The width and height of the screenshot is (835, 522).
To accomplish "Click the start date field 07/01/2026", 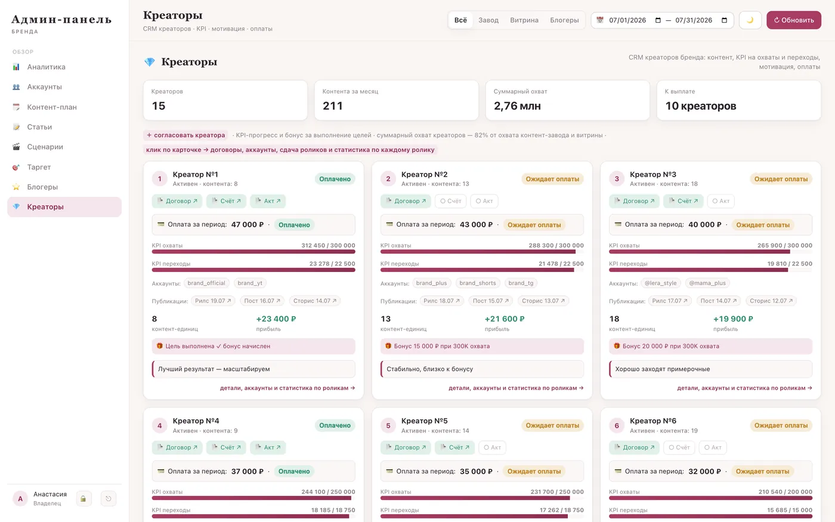I will coord(635,20).
